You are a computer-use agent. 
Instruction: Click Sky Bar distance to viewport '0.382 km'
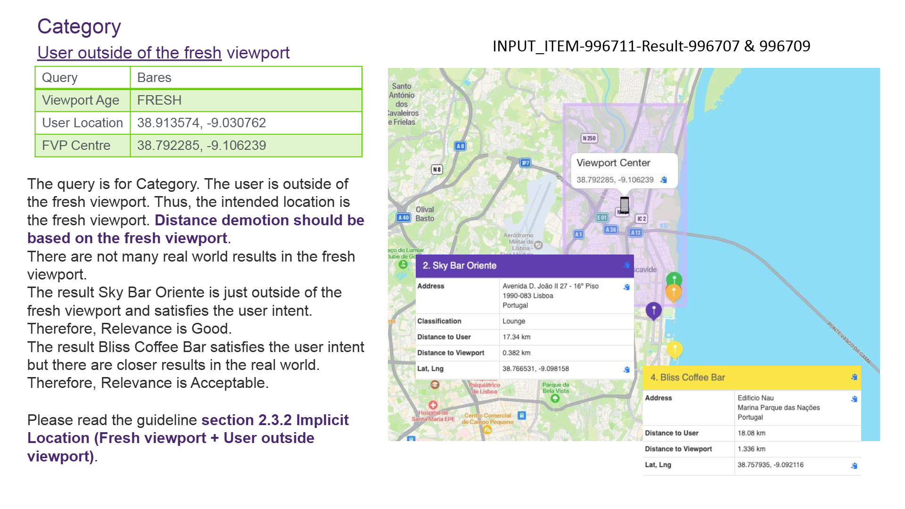[516, 353]
